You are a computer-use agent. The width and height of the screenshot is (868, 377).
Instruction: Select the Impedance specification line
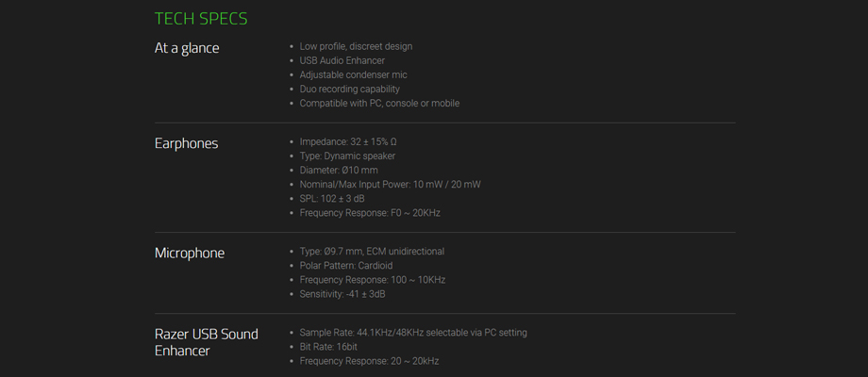click(348, 142)
